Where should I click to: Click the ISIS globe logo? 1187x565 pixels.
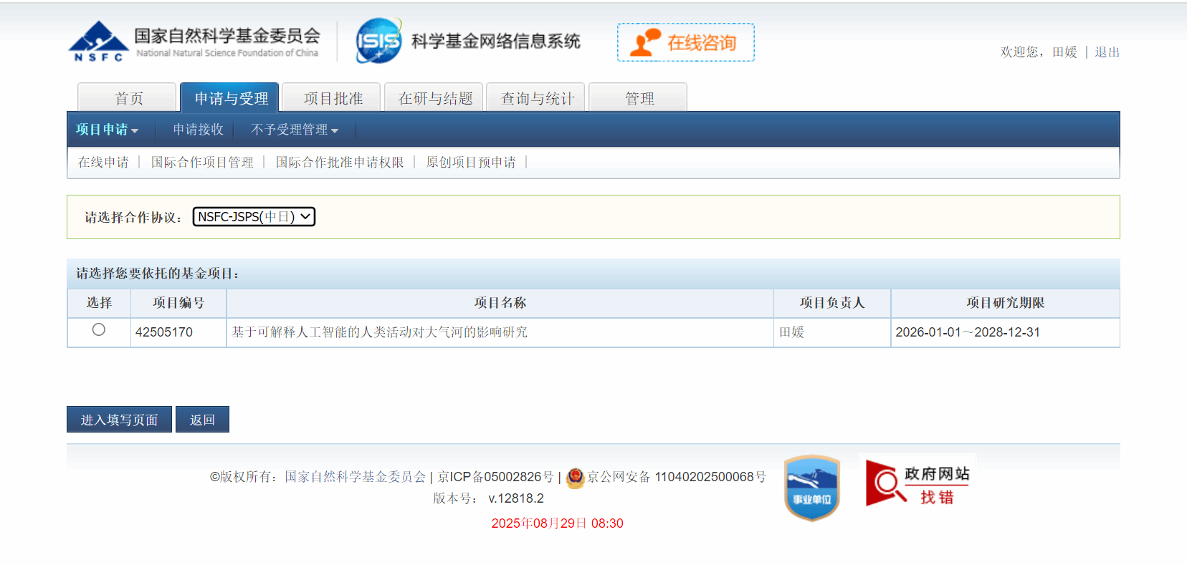378,41
